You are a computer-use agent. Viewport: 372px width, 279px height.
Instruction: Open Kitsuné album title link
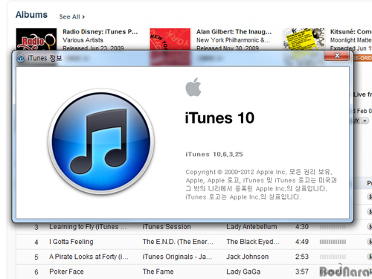click(x=350, y=32)
